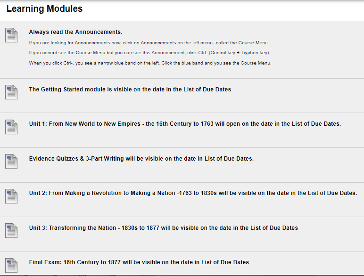The height and width of the screenshot is (276, 364).
Task: Click Final Exam: 16th Century to 1877 title
Action: tap(139, 262)
